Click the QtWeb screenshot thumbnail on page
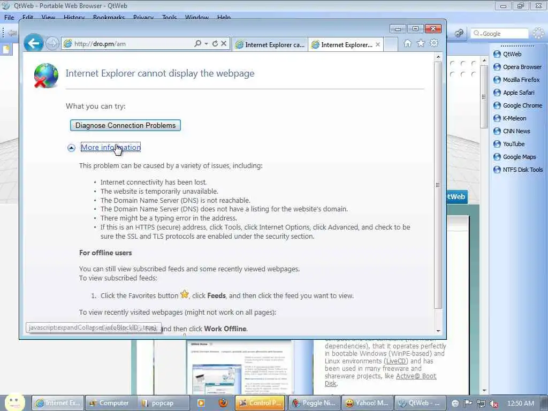This screenshot has width=548, height=411. click(240, 367)
